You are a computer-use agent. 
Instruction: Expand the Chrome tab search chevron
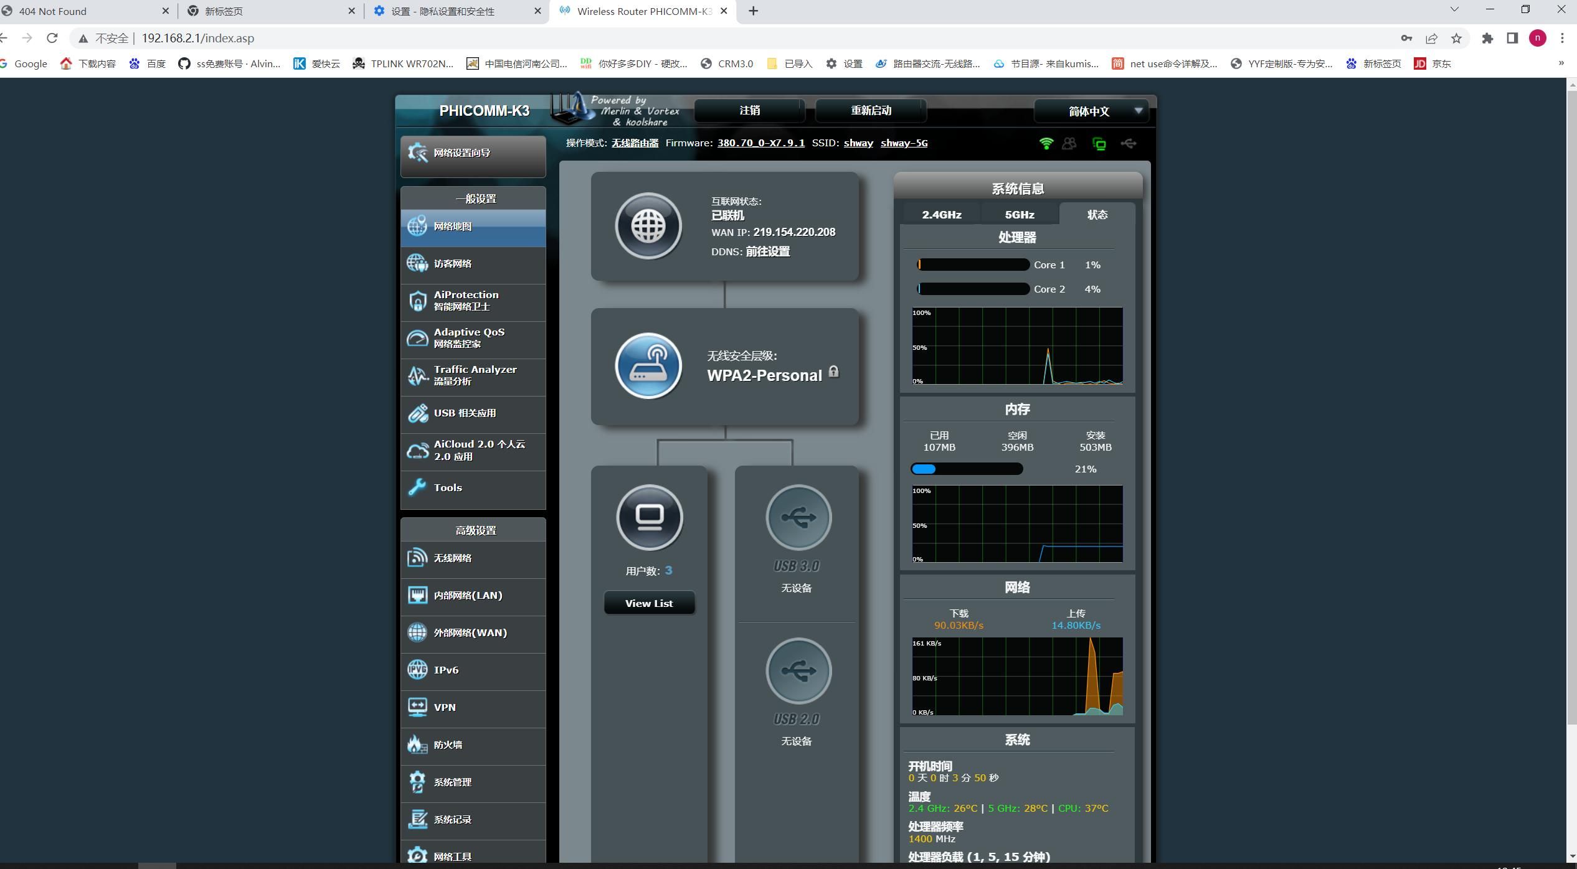1454,9
